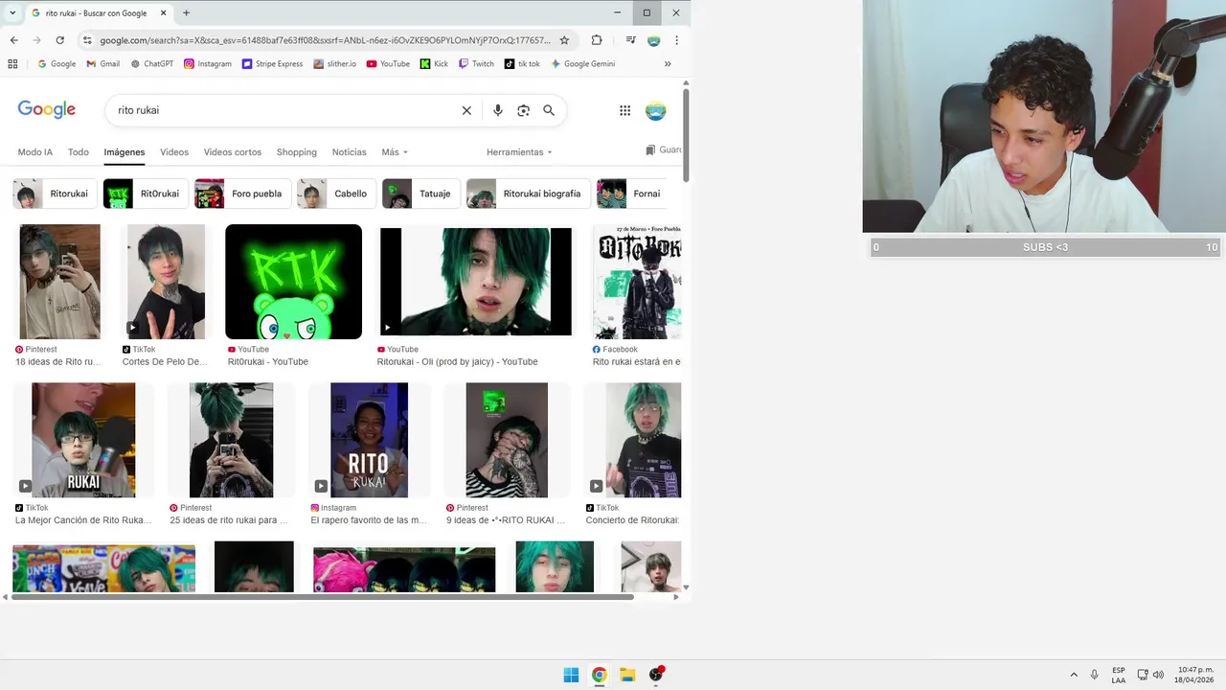The width and height of the screenshot is (1226, 690).
Task: Start voice search with the microphone icon
Action: tap(497, 110)
